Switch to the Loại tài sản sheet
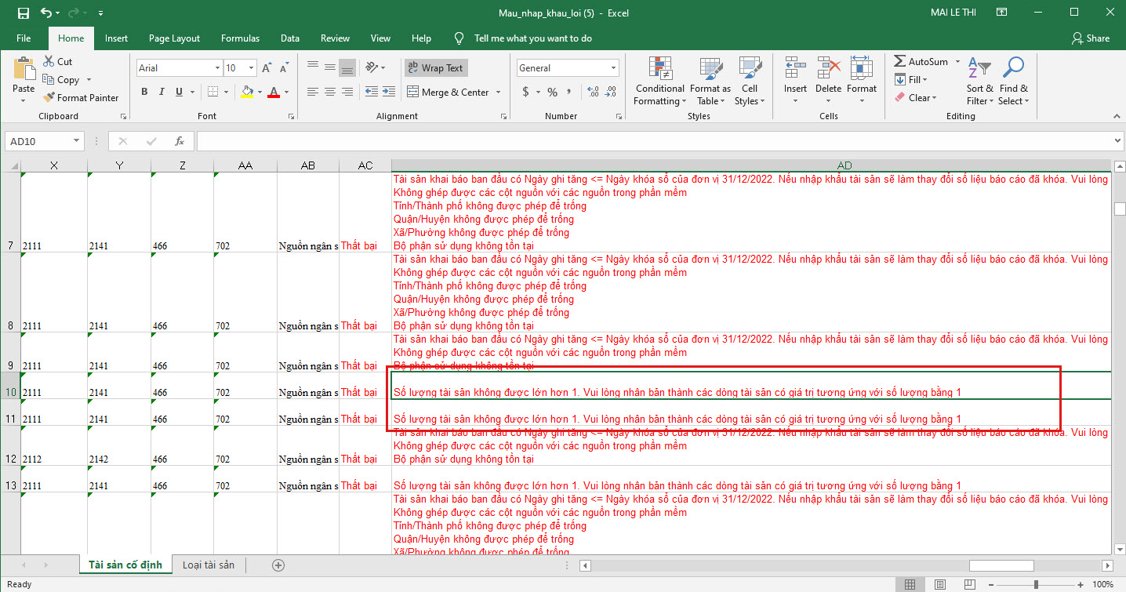The image size is (1126, 592). pyautogui.click(x=209, y=565)
